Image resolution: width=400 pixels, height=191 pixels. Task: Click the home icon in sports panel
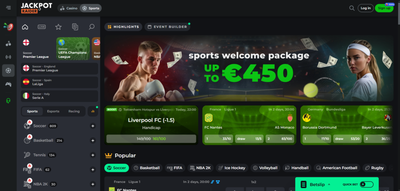tap(25, 27)
